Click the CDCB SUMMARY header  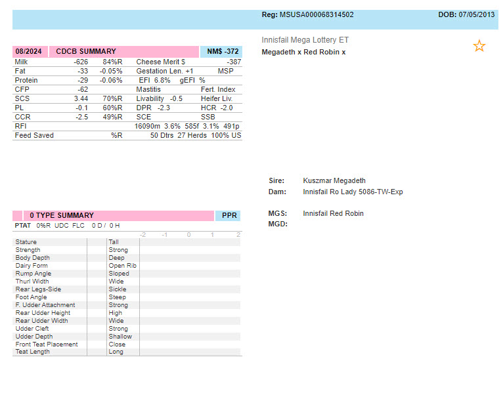coord(85,51)
